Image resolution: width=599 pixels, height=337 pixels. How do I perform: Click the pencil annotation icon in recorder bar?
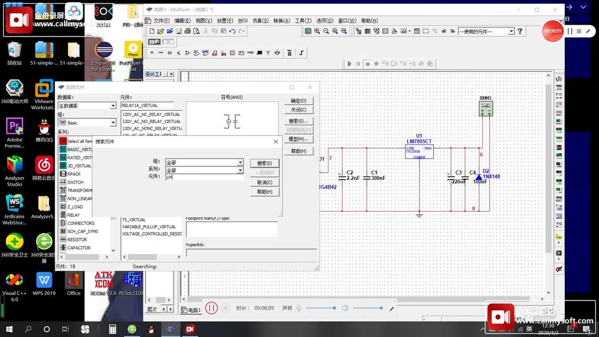(392, 308)
